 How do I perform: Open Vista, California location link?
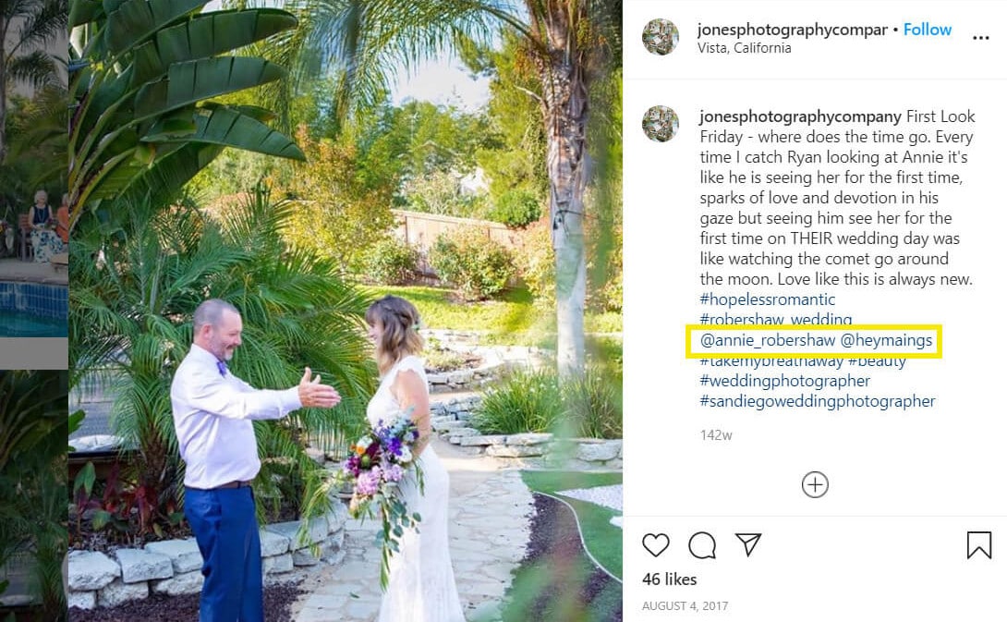[x=745, y=48]
